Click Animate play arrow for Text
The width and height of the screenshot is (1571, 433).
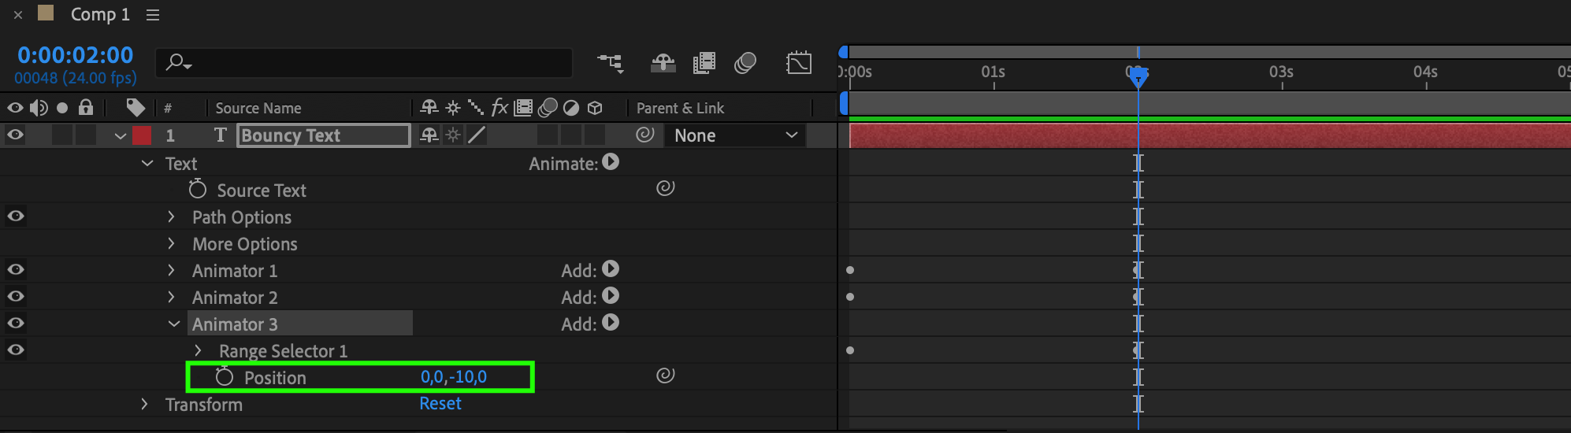click(611, 162)
